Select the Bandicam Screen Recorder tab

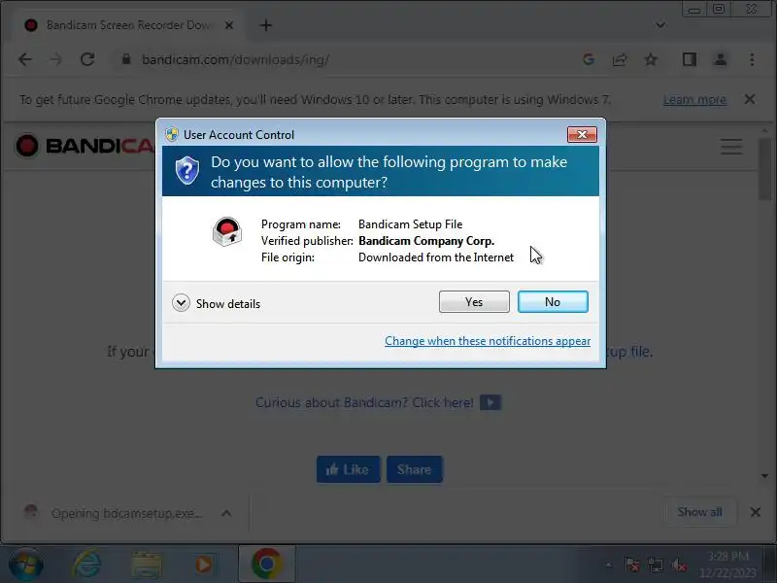pos(128,25)
